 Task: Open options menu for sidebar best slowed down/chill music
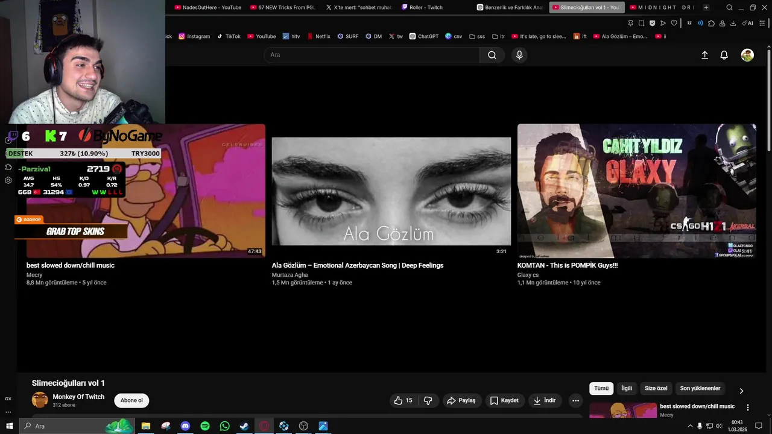(x=748, y=407)
